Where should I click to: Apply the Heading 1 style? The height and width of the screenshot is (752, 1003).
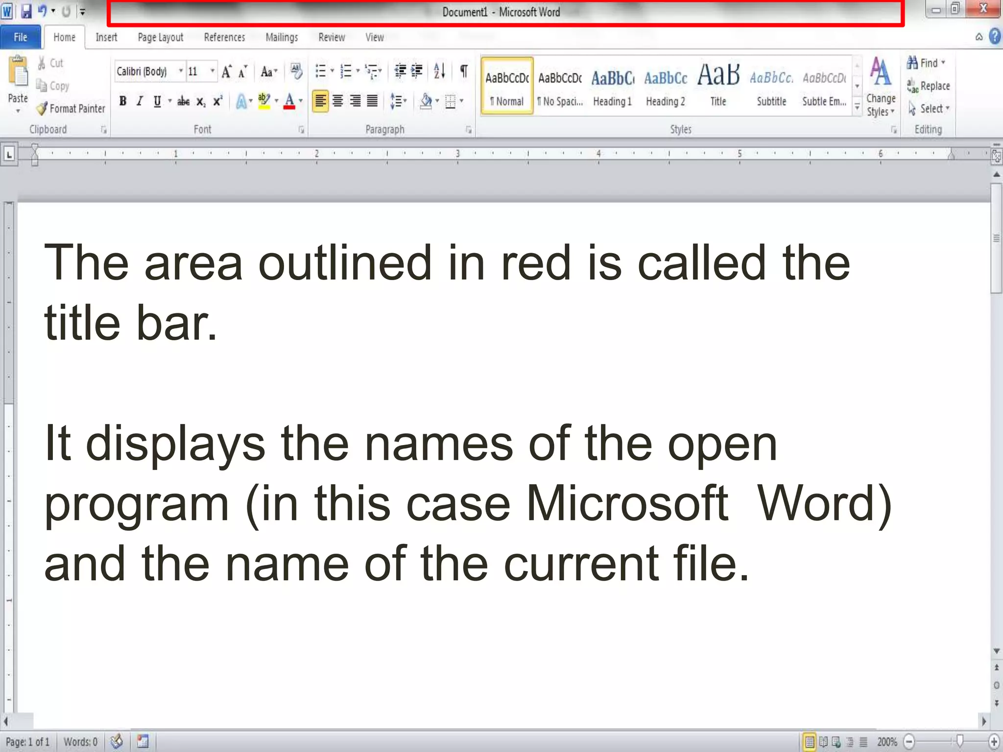tap(612, 87)
